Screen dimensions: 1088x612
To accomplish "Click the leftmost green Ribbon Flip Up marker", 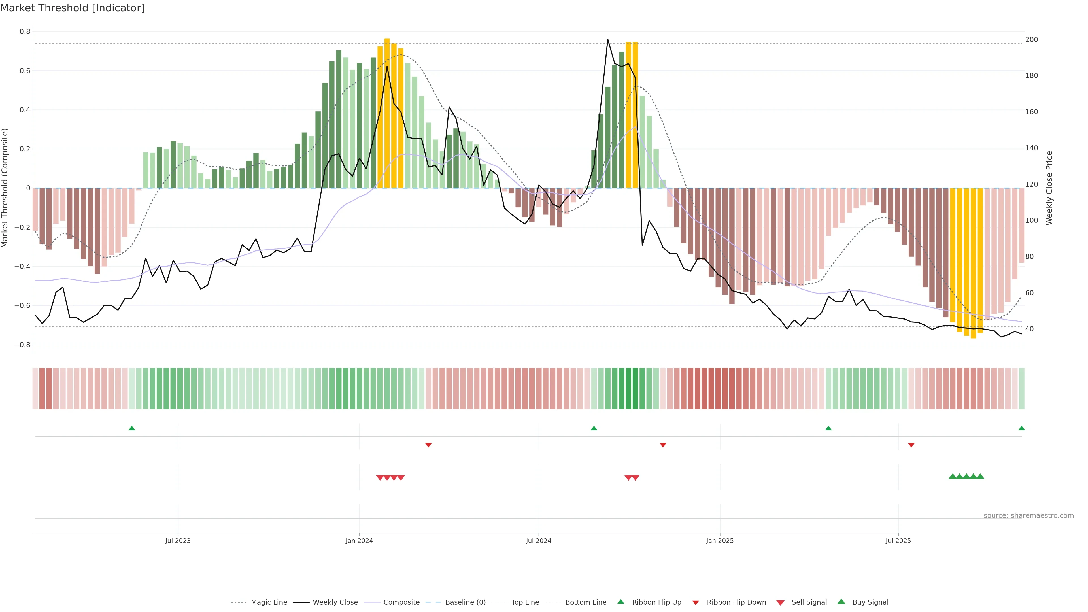I will (132, 428).
